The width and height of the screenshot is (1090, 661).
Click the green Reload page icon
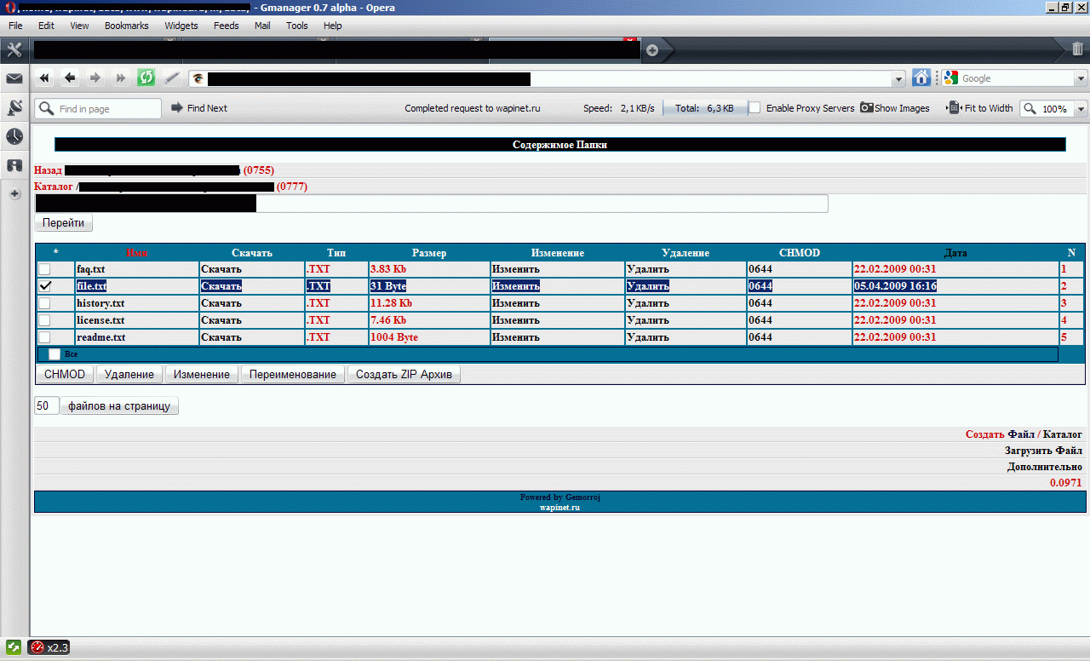pos(146,78)
